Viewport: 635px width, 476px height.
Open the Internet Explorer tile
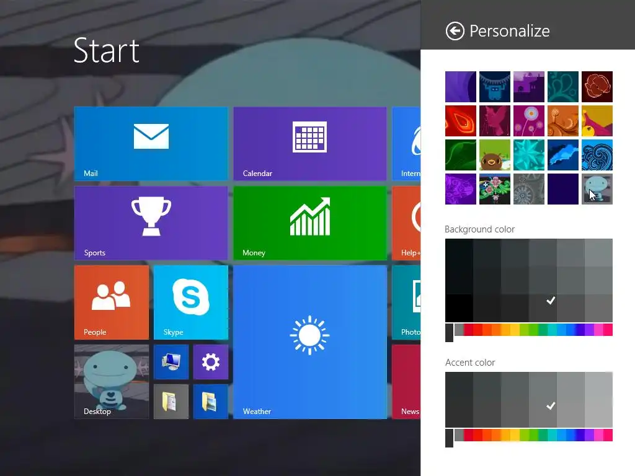coord(406,143)
